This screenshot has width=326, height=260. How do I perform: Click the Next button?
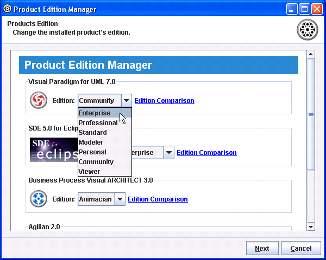[x=262, y=248]
